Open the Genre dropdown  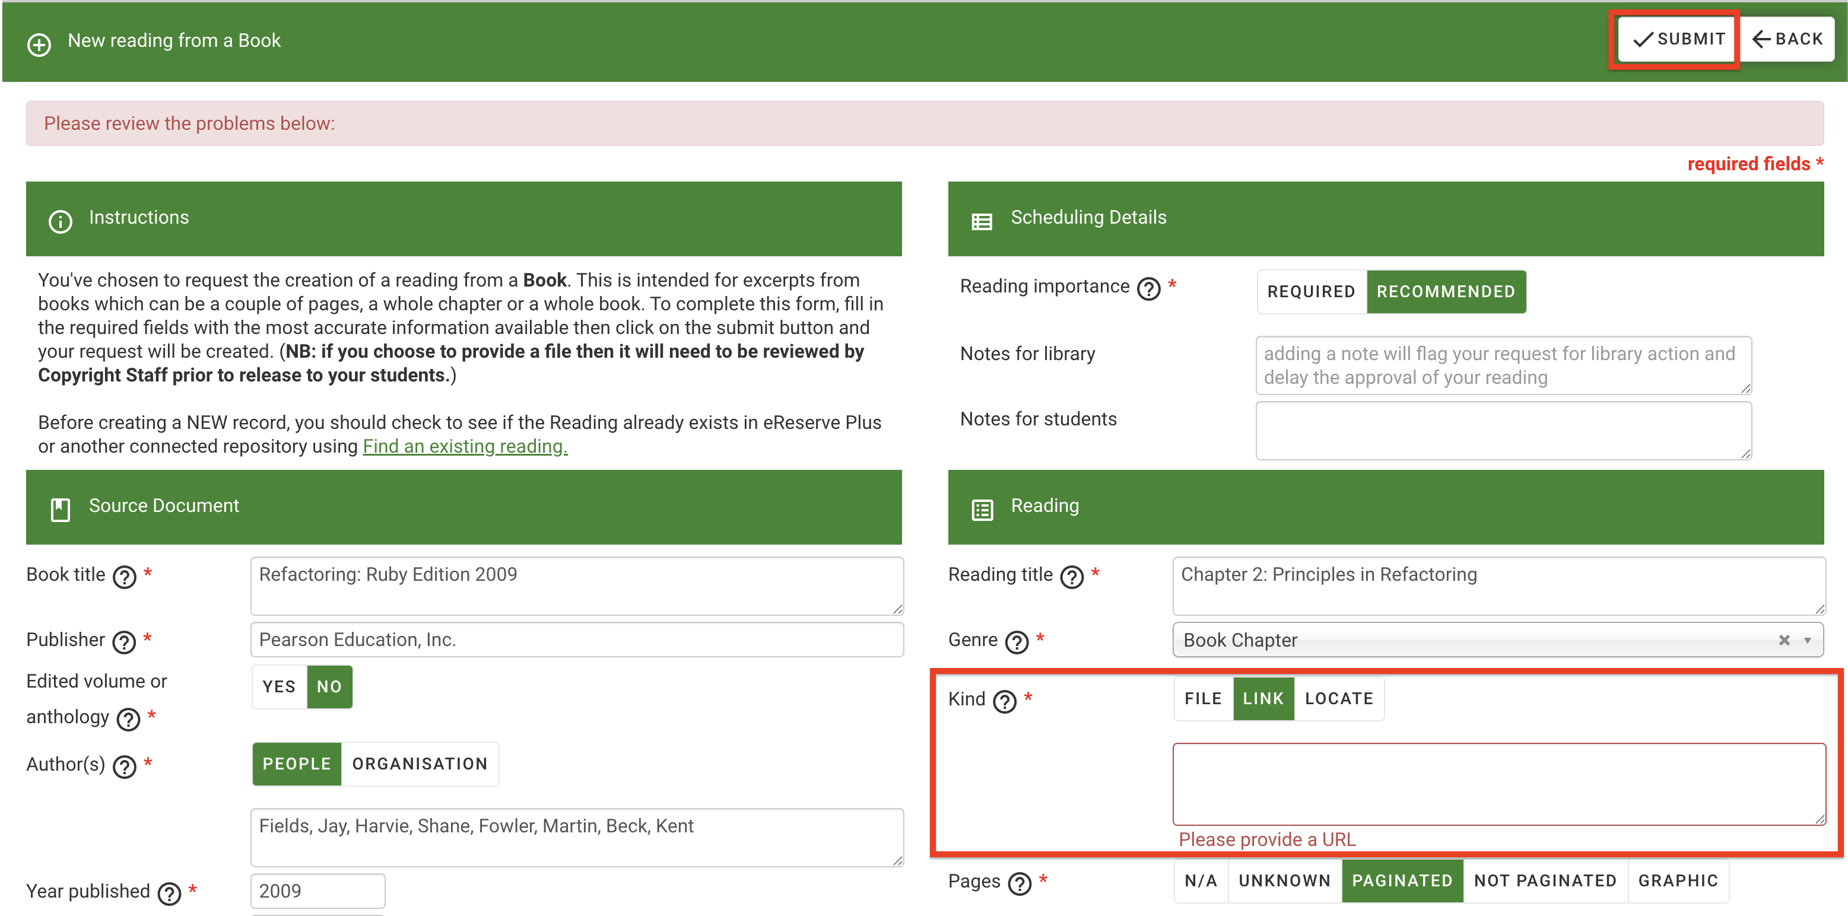coord(1805,640)
